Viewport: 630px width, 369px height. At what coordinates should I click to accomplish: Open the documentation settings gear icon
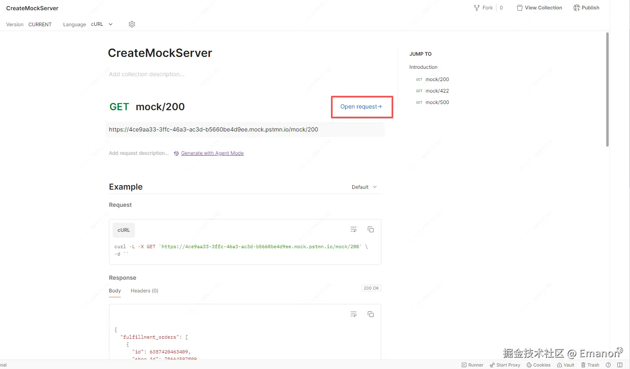click(x=132, y=24)
